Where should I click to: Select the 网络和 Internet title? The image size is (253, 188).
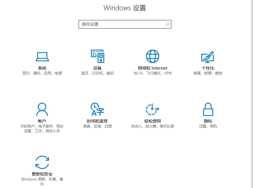click(x=152, y=68)
